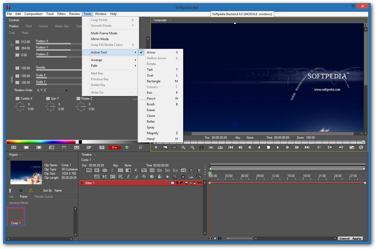
Task: Choose Mirror Mode from Tools menu
Action: coord(110,39)
